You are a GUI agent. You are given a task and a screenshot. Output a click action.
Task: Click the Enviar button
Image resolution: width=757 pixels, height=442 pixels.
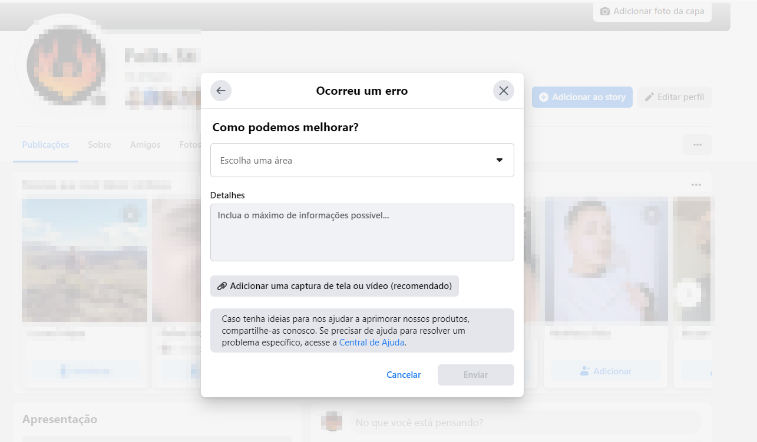coord(475,375)
